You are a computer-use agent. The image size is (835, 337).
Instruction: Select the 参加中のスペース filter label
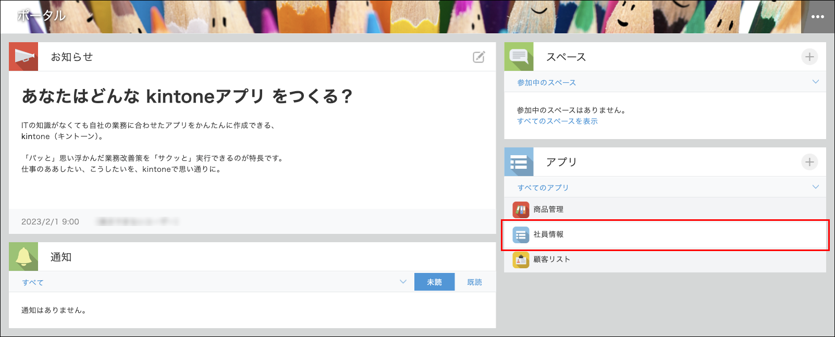tap(546, 82)
